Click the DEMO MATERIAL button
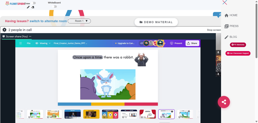 coord(156,22)
